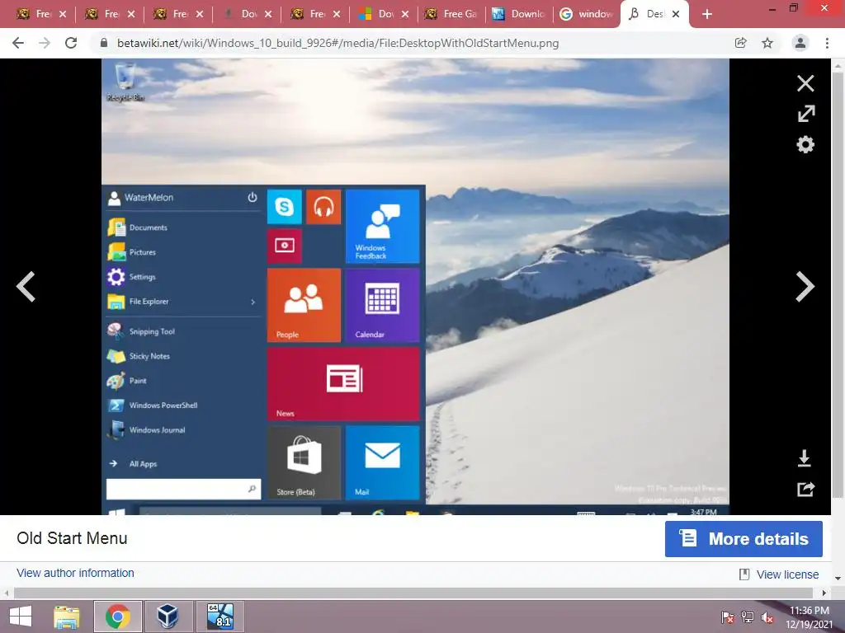Click the page's horizontal scrollbar
This screenshot has height=633, width=845.
pos(413,593)
